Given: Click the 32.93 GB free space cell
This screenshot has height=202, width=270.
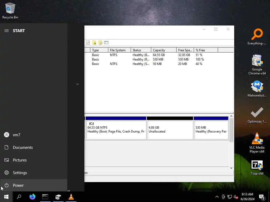Looking at the screenshot, I should (184, 55).
